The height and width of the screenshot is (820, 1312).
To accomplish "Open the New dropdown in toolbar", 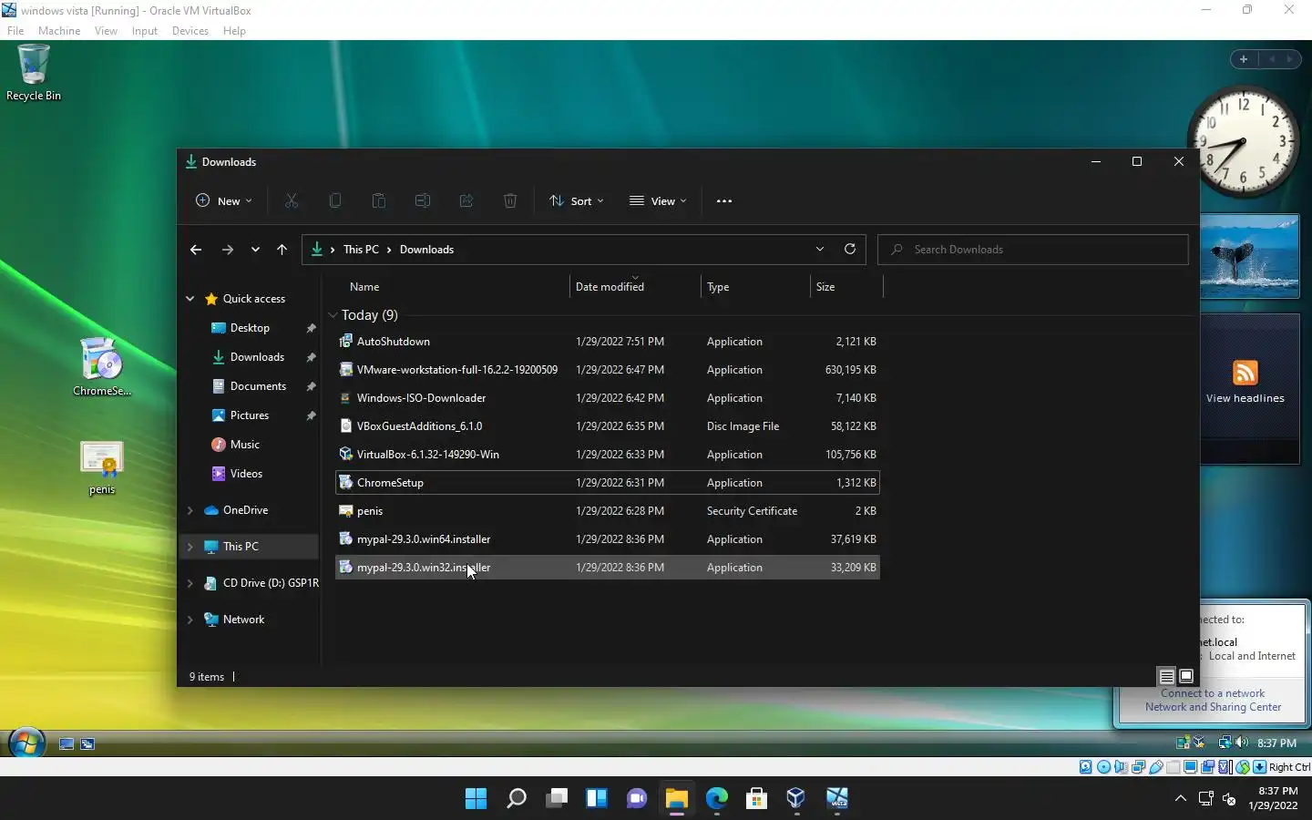I will (x=224, y=201).
